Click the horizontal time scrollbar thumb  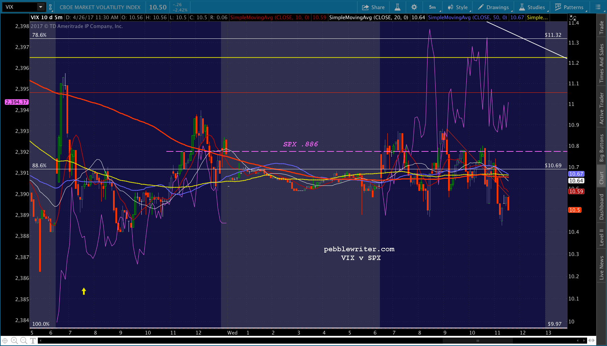[477, 341]
